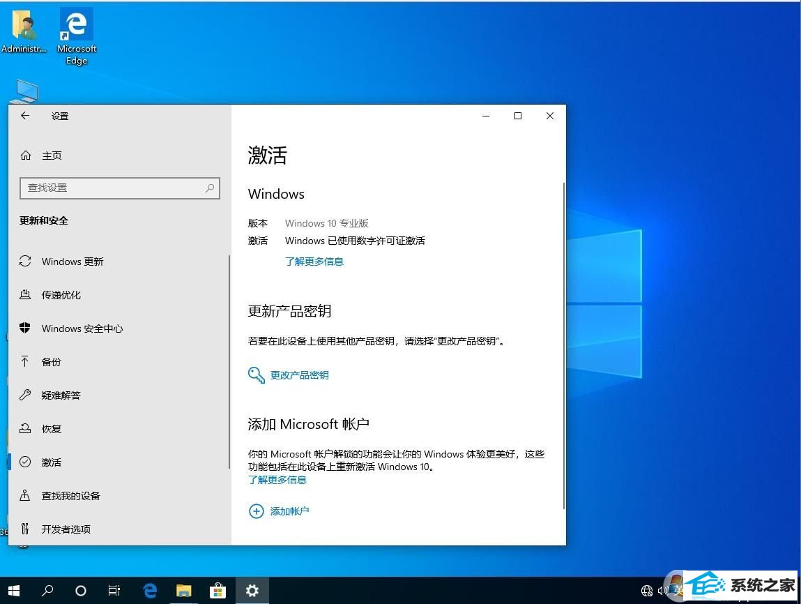Click the 更改产品密钥 link

coord(299,375)
